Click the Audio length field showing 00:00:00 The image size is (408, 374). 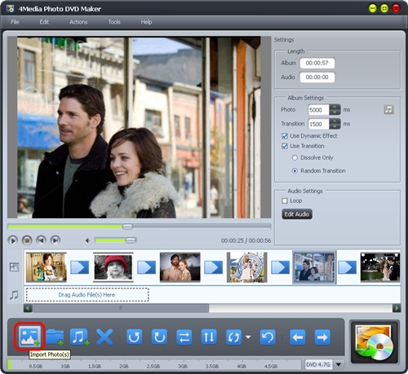(x=317, y=77)
